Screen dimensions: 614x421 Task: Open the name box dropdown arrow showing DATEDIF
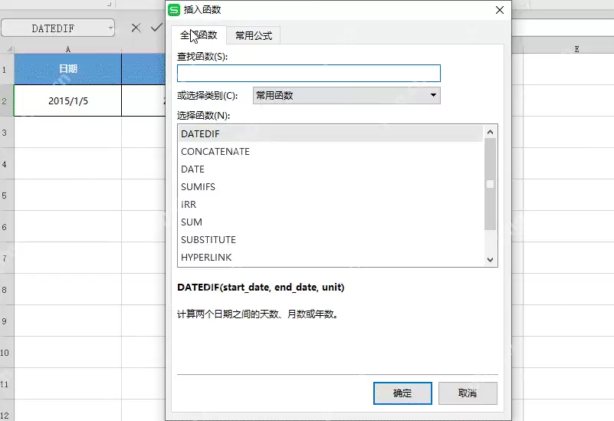click(111, 28)
